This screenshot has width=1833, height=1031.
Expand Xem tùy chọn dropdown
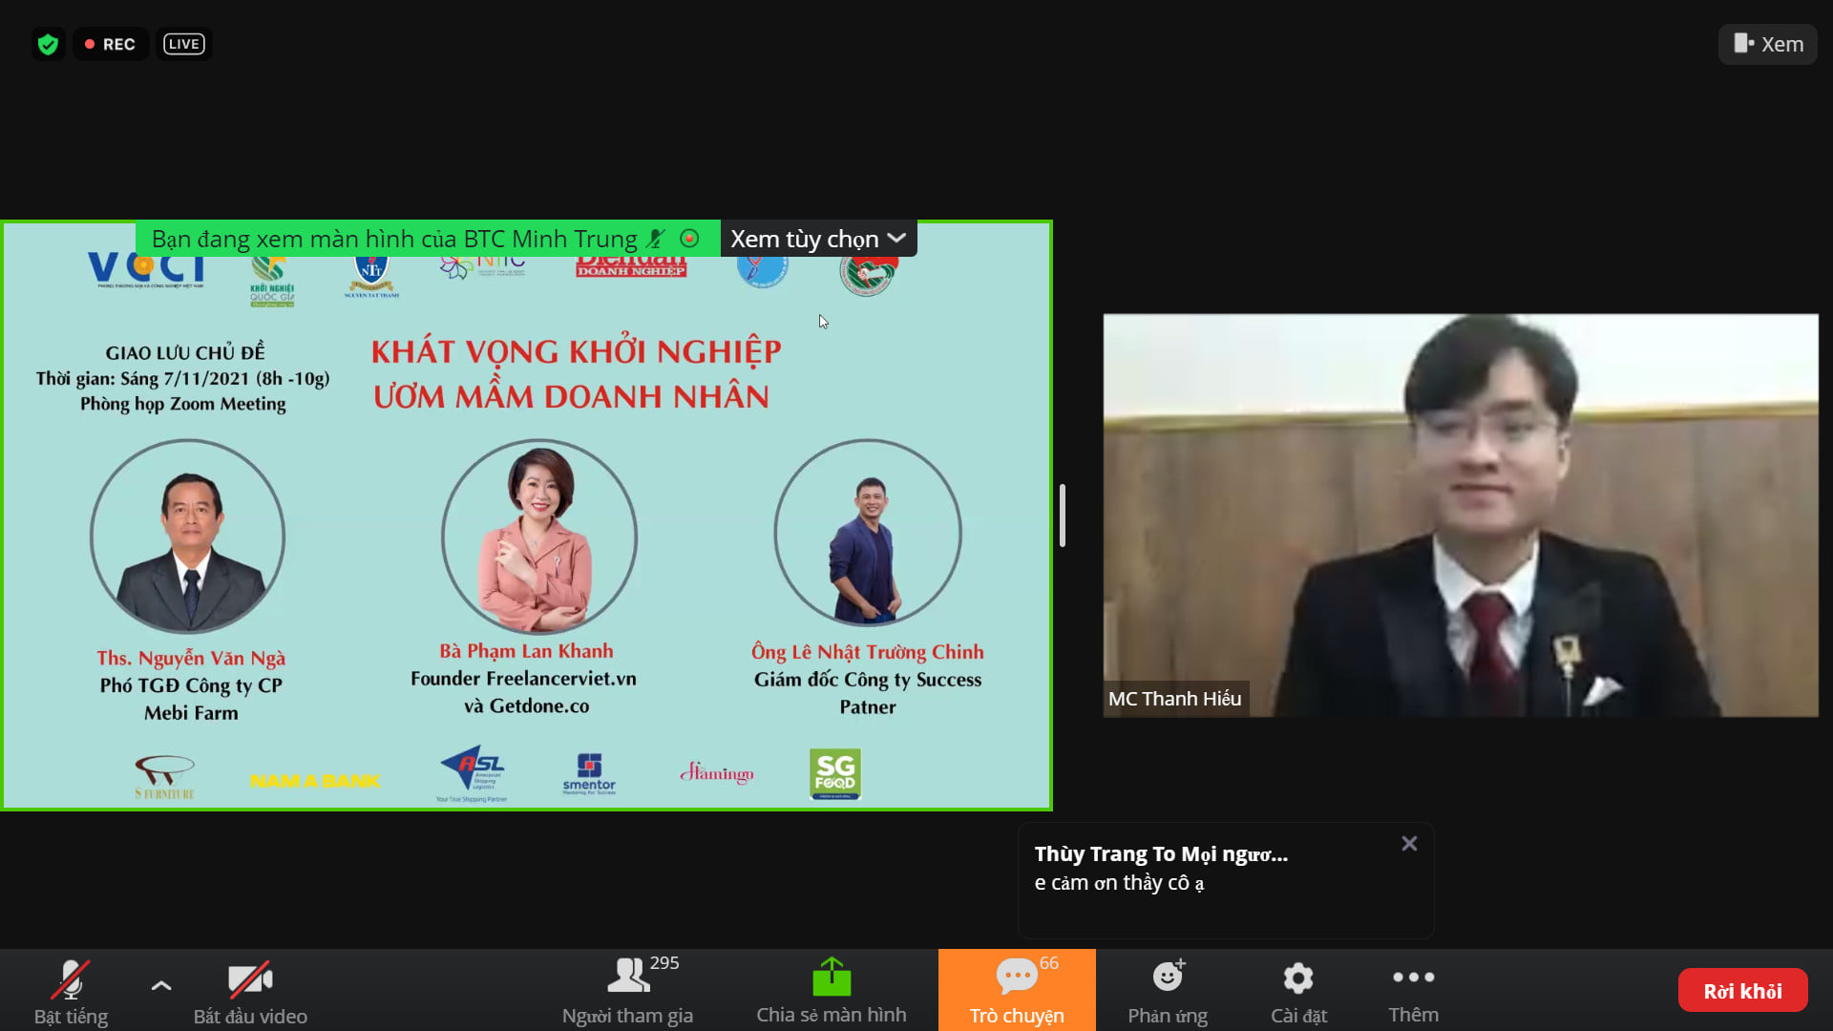pyautogui.click(x=818, y=239)
